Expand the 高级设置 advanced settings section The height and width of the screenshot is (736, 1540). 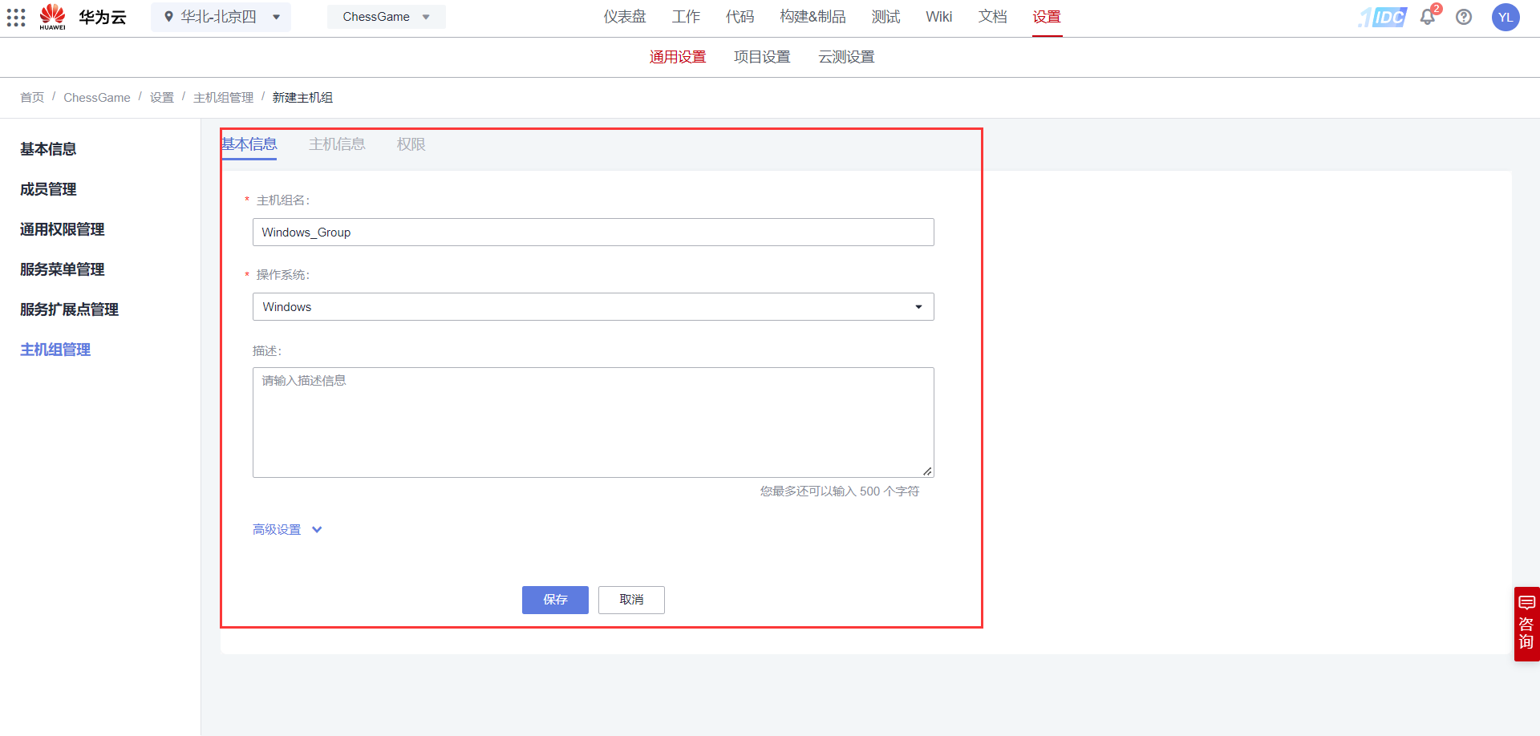pos(286,529)
